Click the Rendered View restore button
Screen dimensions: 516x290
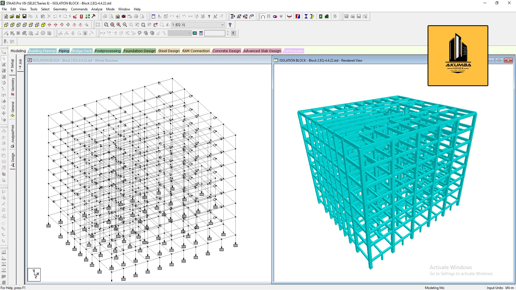click(x=499, y=60)
